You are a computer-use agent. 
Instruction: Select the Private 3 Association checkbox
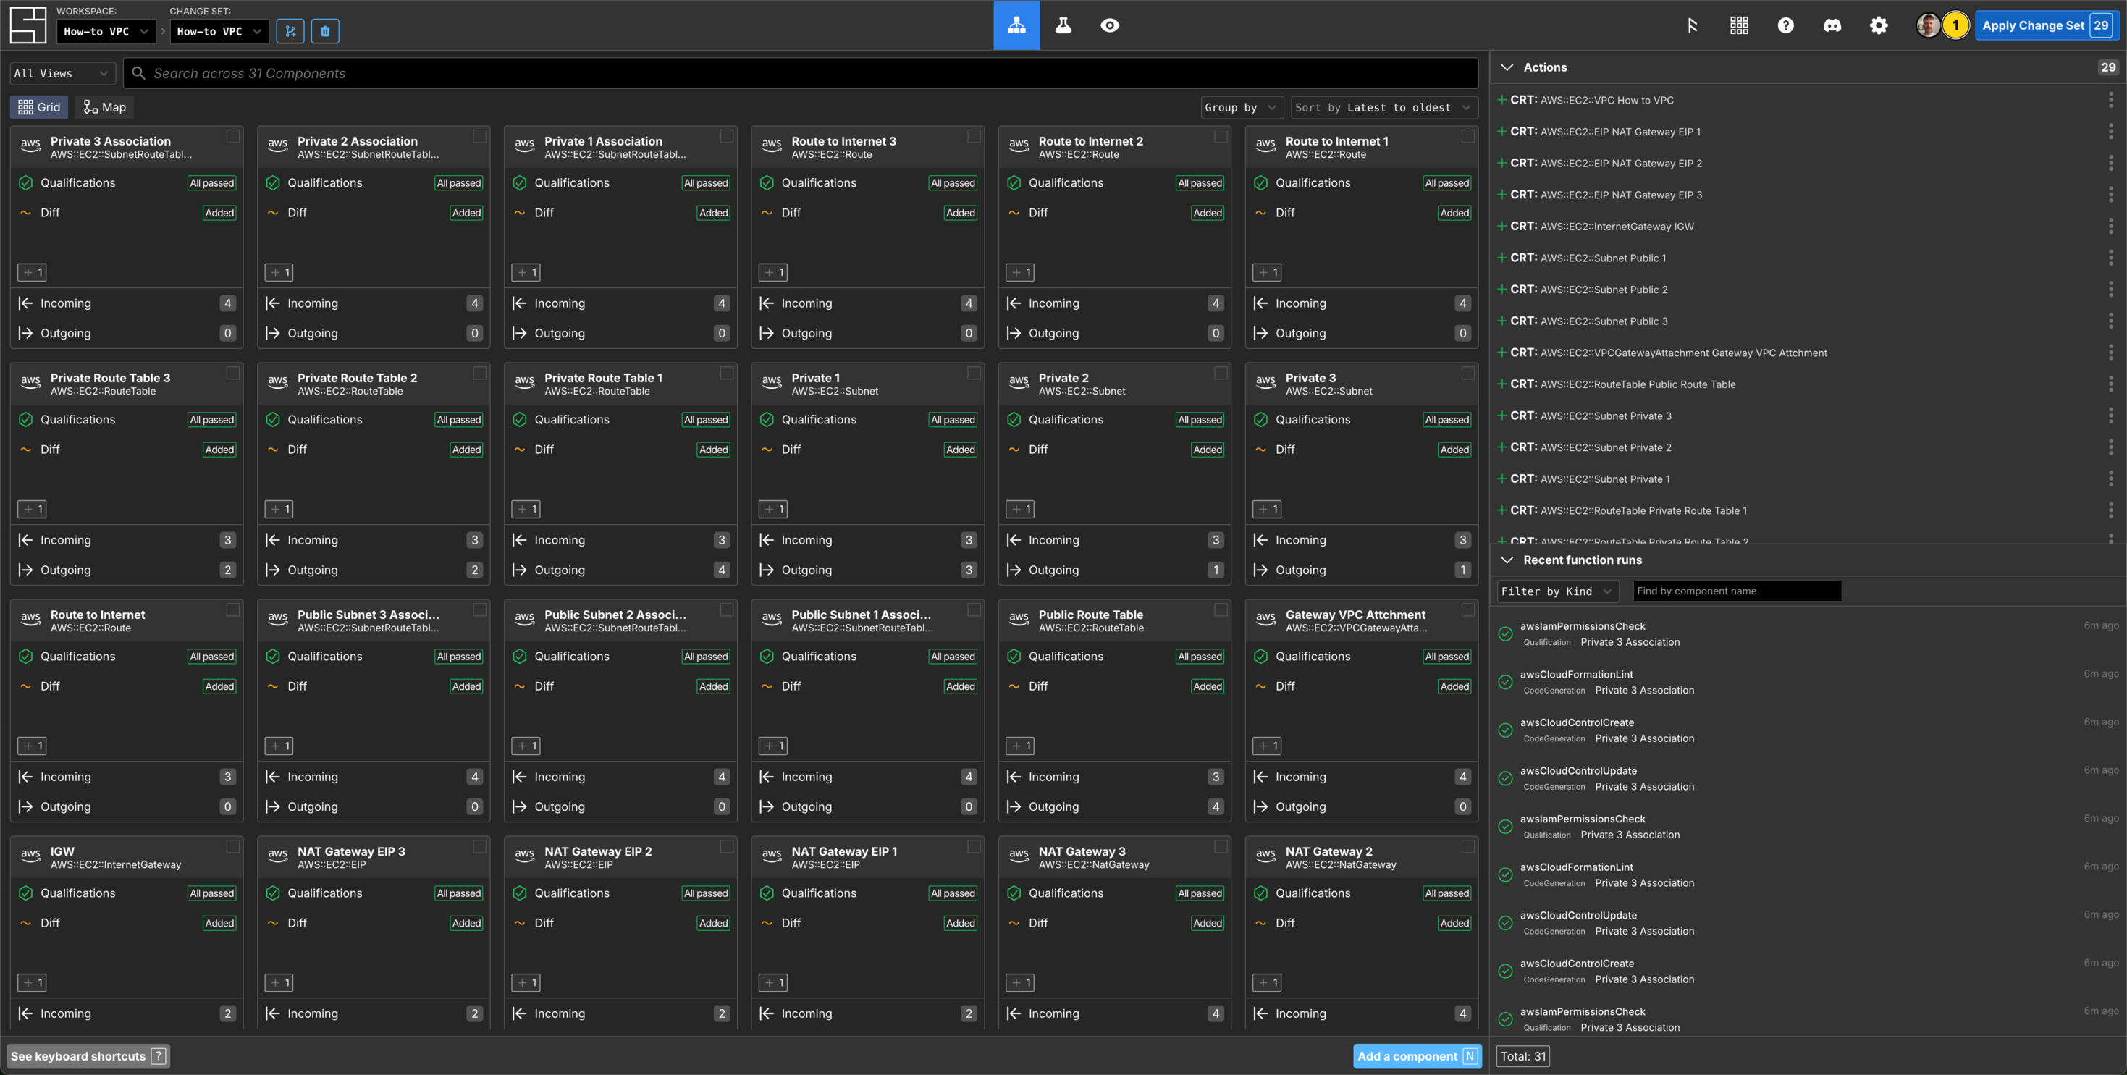point(233,136)
